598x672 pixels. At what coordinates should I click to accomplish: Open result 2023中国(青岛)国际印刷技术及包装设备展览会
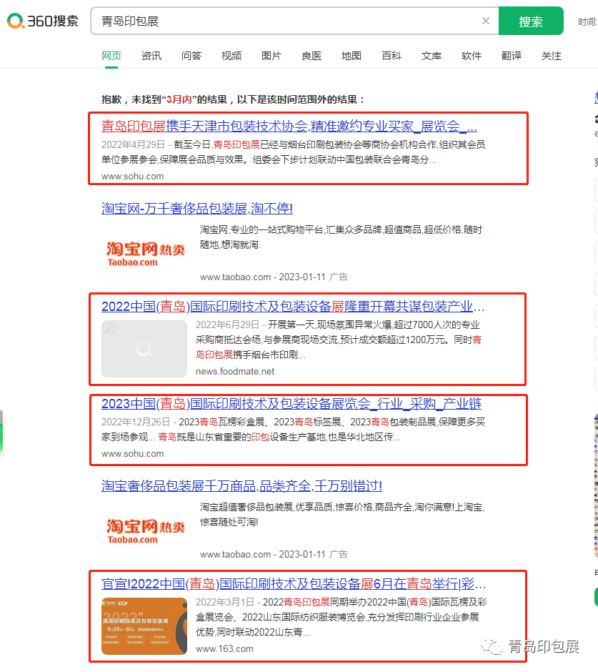tap(291, 404)
